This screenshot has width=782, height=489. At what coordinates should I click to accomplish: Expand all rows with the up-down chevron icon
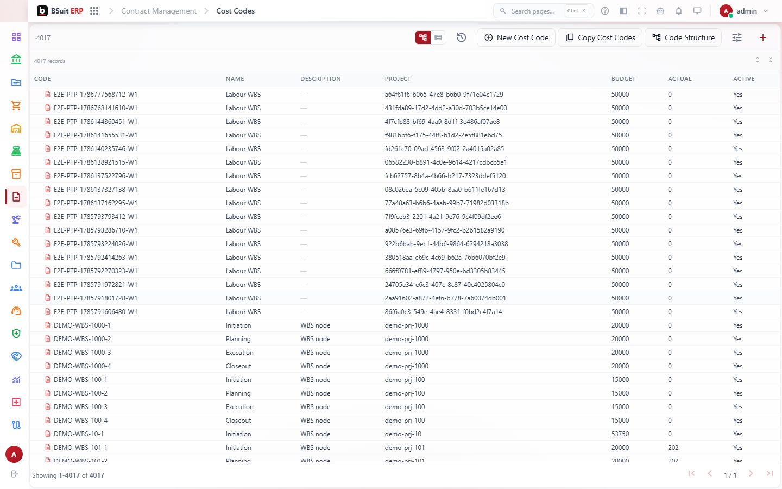[x=758, y=60]
